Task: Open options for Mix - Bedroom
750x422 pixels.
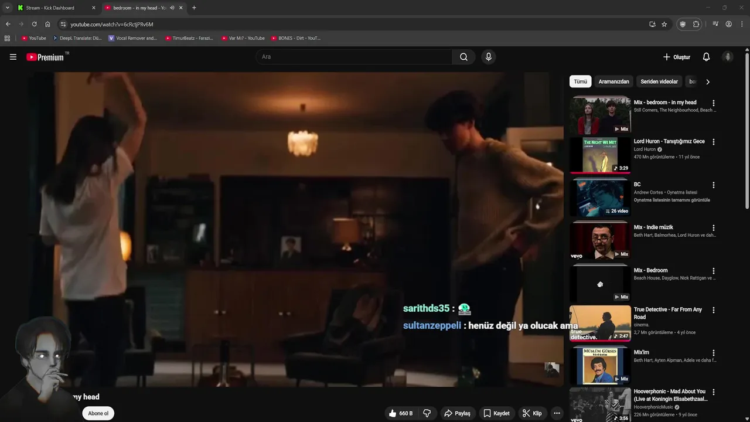Action: [713, 271]
